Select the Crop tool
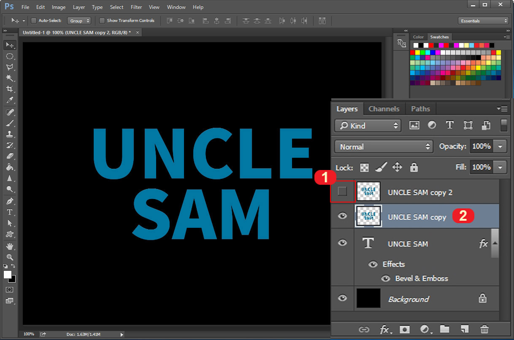Viewport: 514px width, 340px height. click(x=10, y=89)
